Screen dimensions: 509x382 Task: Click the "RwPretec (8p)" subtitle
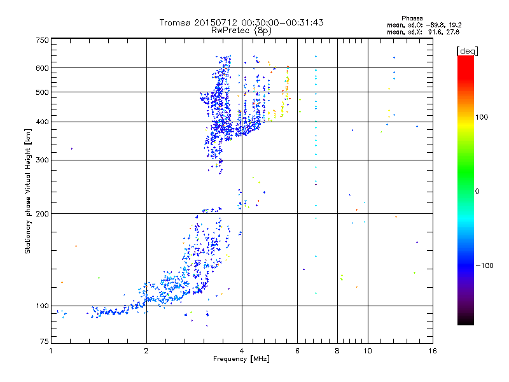point(241,31)
